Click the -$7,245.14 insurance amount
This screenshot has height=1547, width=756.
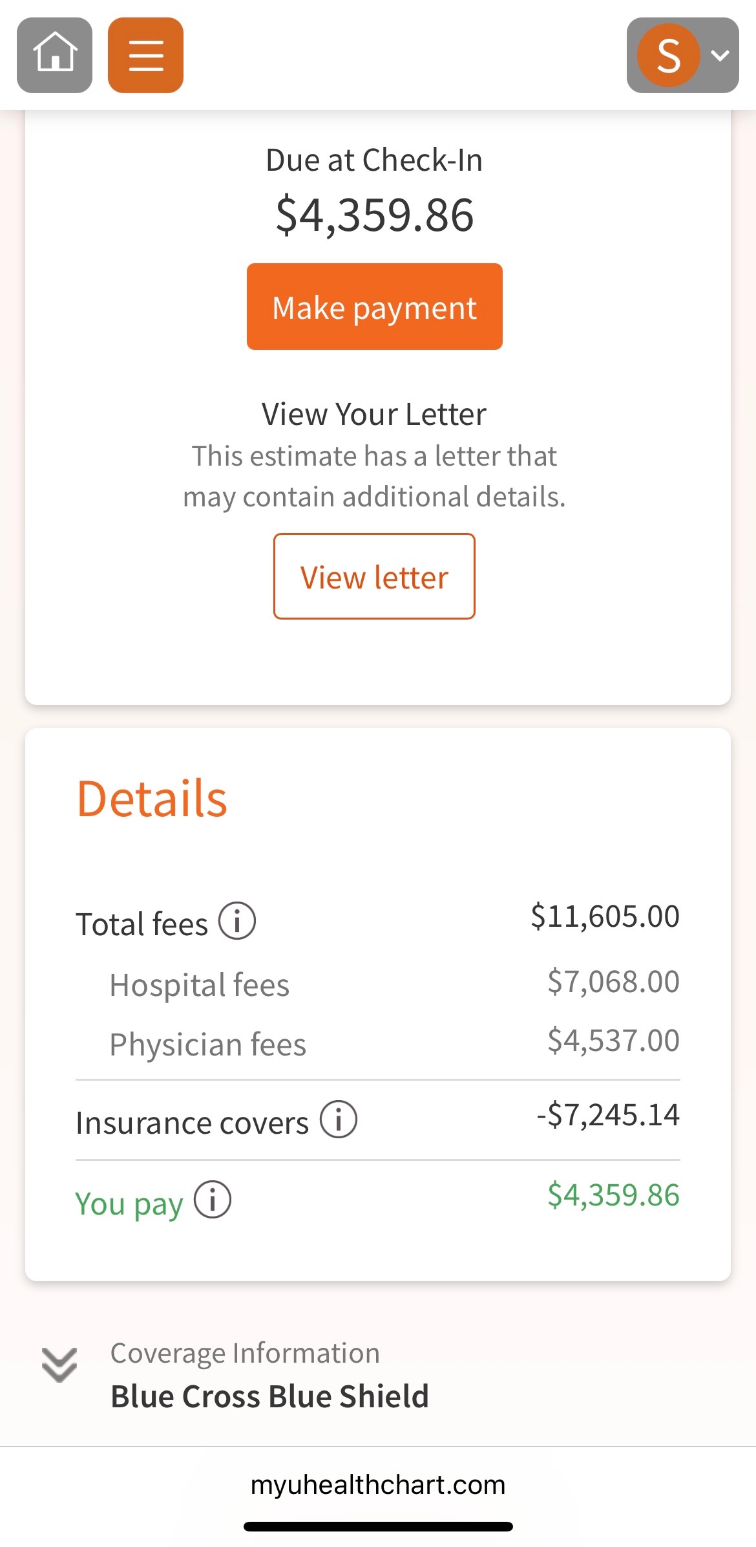pyautogui.click(x=608, y=1115)
